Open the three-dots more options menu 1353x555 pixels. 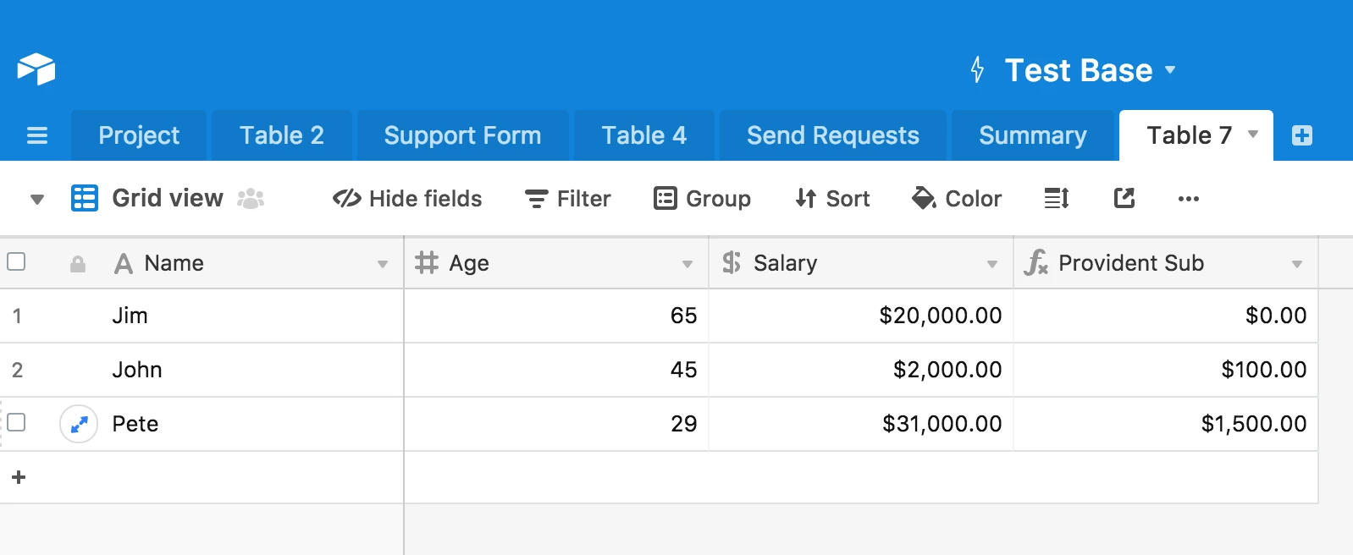[1188, 199]
